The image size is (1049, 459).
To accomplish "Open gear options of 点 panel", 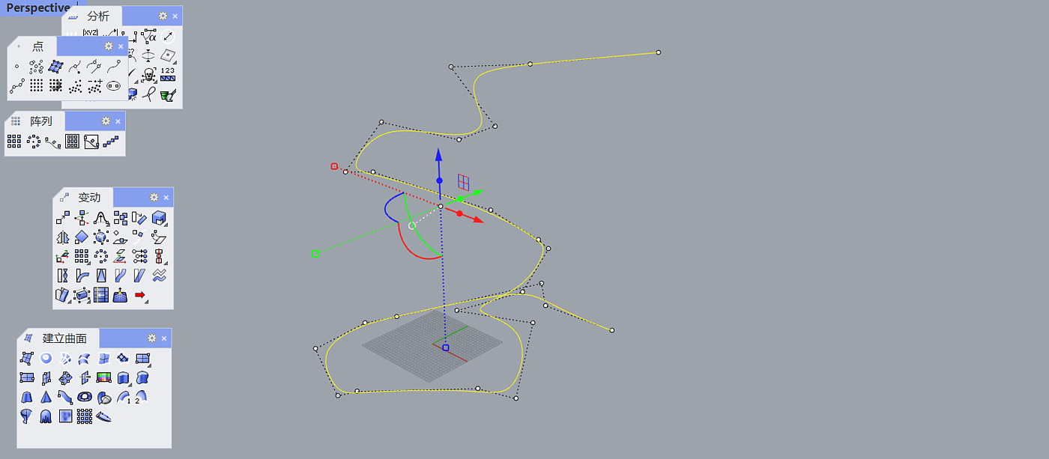I will click(109, 46).
